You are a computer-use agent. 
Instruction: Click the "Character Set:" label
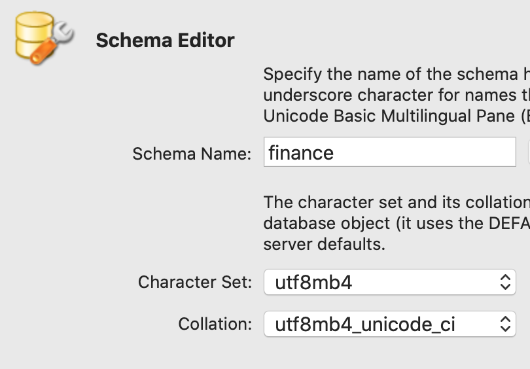[194, 283]
